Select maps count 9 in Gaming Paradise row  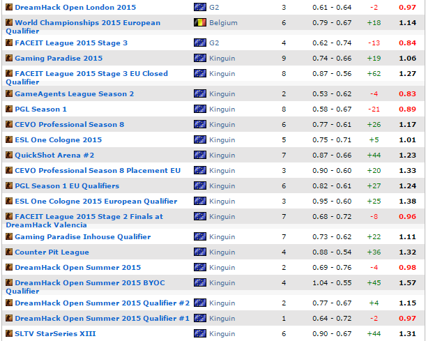click(284, 59)
